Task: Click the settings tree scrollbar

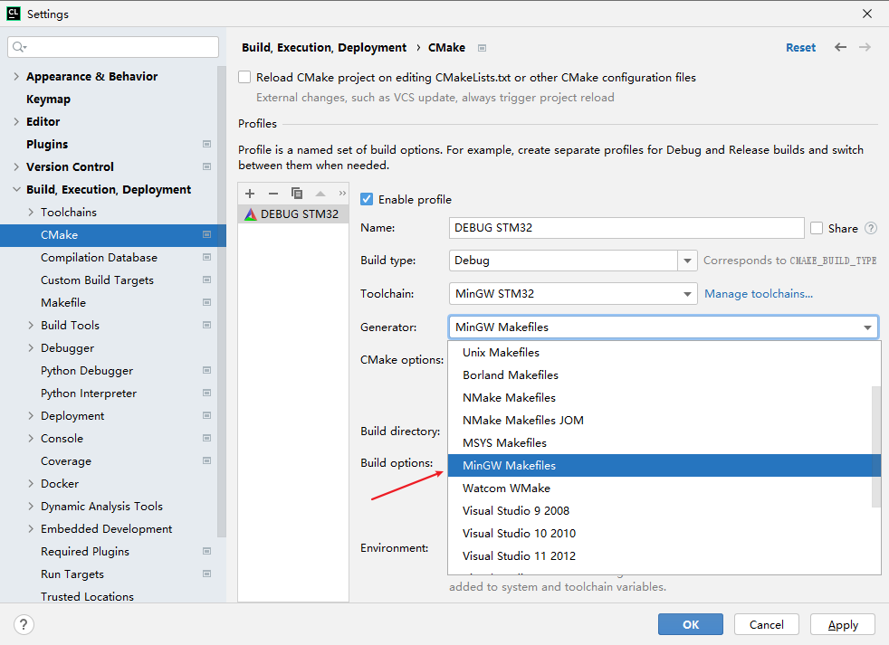Action: click(x=222, y=301)
